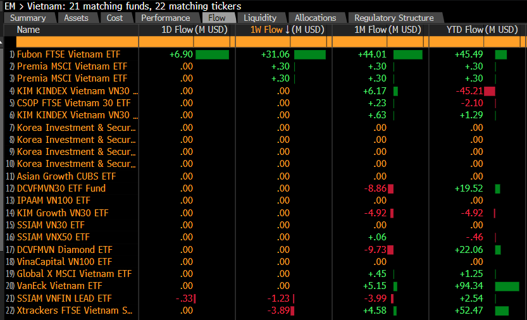The width and height of the screenshot is (527, 320).
Task: Select the +19.52 YTD flow value
Action: [469, 188]
